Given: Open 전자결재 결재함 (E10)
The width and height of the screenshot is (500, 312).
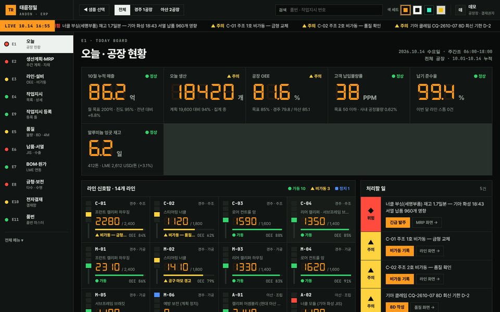Looking at the screenshot, I should pos(36,202).
